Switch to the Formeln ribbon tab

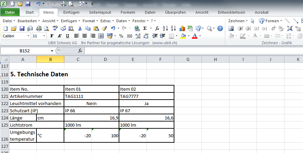(x=128, y=12)
